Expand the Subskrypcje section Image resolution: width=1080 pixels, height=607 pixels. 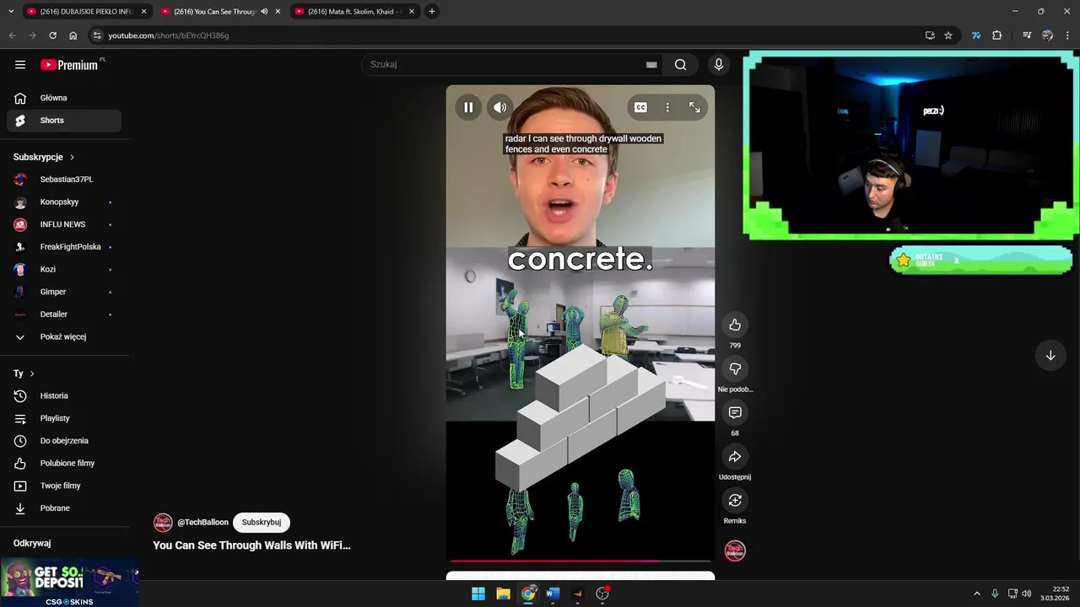[44, 157]
